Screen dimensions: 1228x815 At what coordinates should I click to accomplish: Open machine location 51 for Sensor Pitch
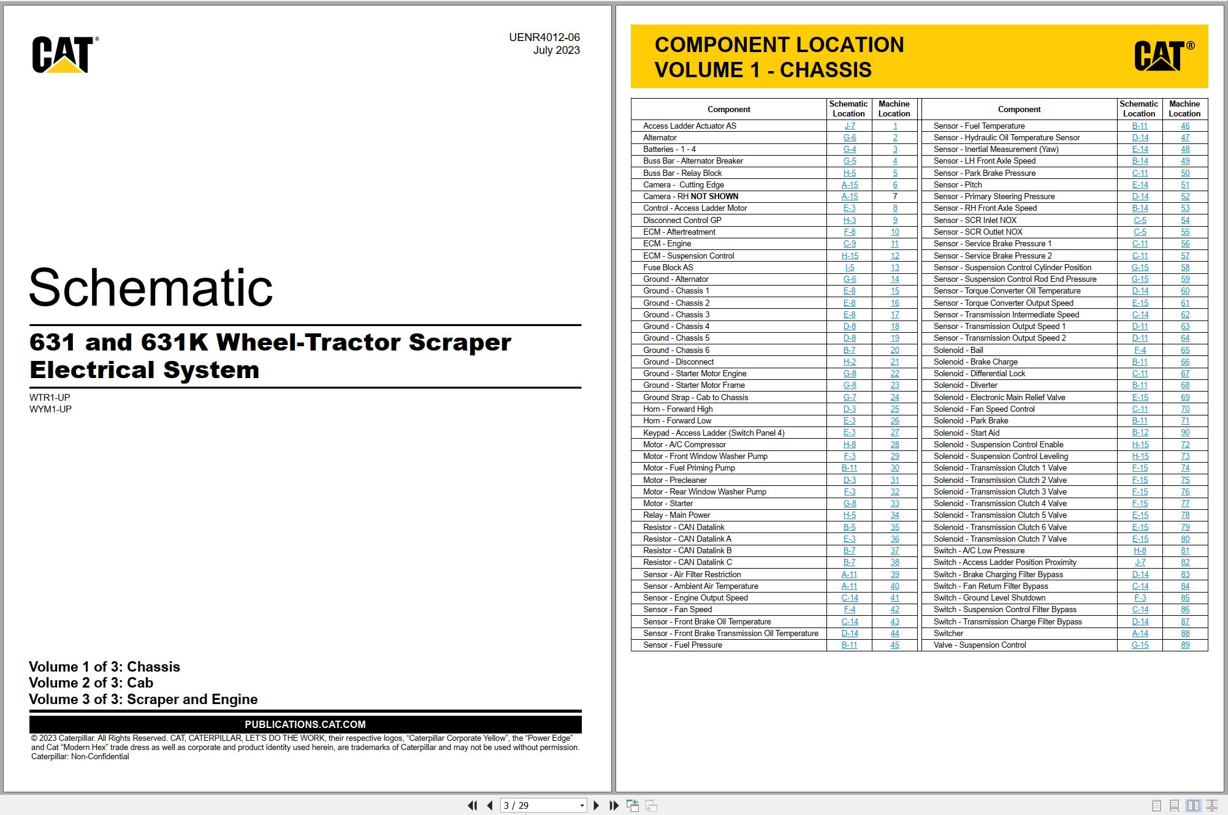tap(1185, 184)
